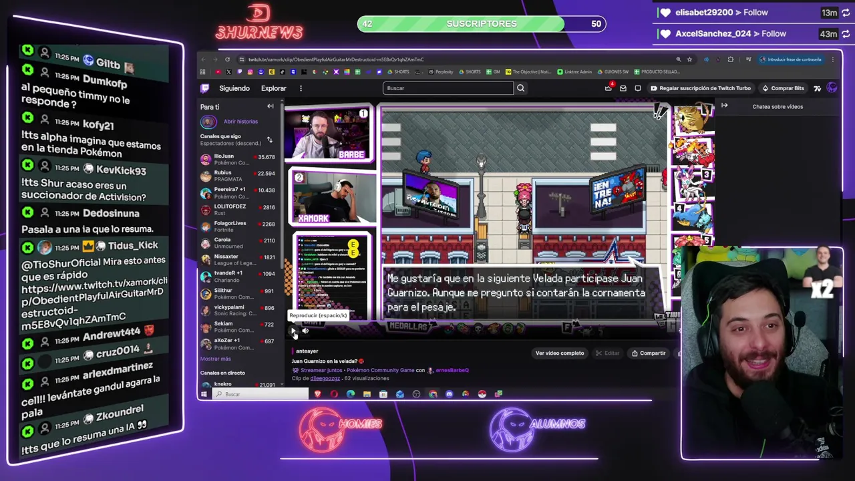Click Ver vídeo completo

point(560,353)
